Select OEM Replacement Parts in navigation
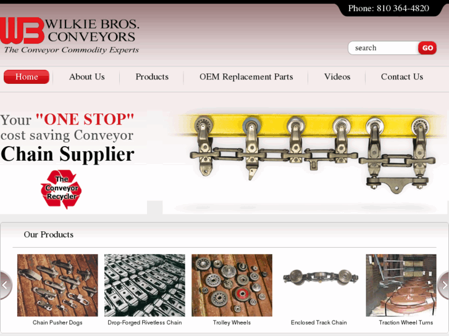The height and width of the screenshot is (336, 449). 246,77
